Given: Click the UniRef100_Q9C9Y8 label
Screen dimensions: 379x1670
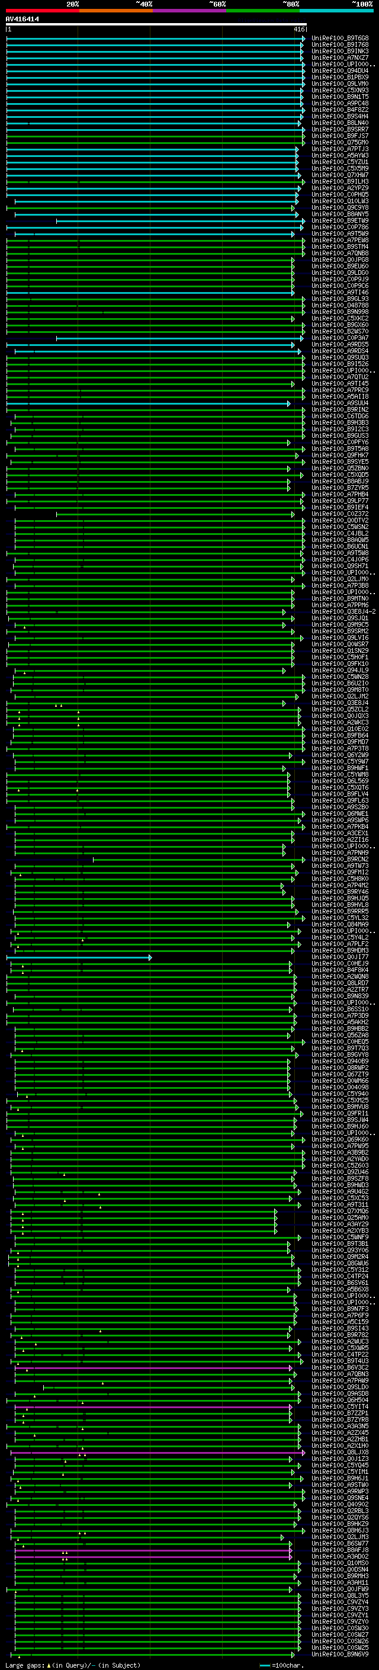Looking at the screenshot, I should click(340, 207).
